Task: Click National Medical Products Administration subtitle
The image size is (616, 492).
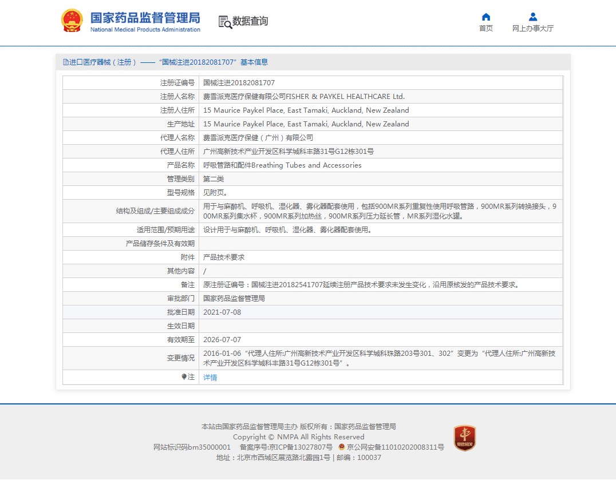Action: 145,29
